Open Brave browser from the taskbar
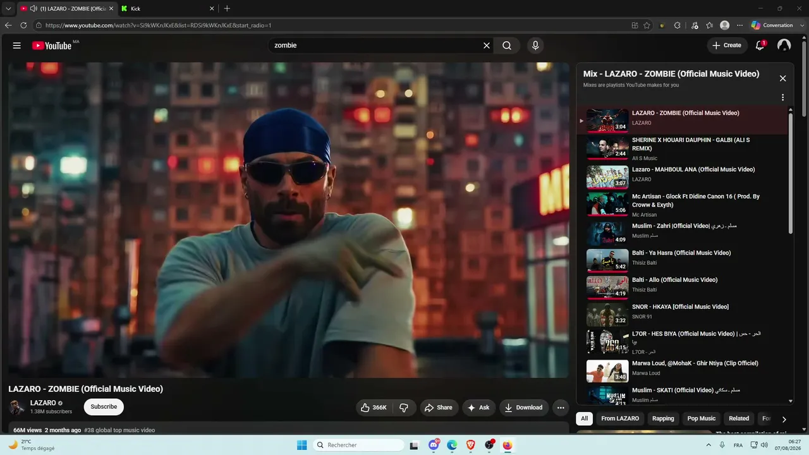 point(470,445)
